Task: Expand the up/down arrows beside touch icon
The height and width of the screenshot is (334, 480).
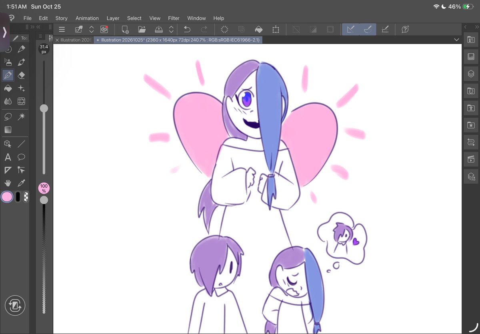Action: (91, 29)
